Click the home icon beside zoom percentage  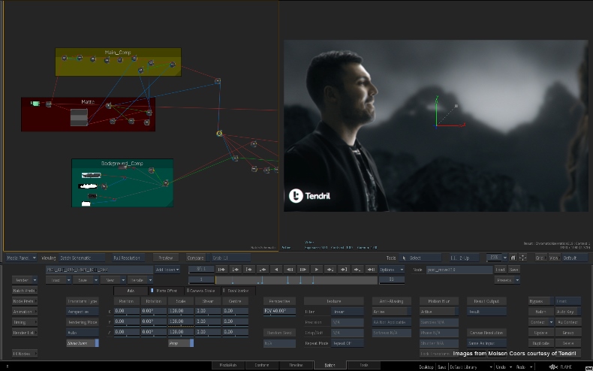[x=513, y=258]
